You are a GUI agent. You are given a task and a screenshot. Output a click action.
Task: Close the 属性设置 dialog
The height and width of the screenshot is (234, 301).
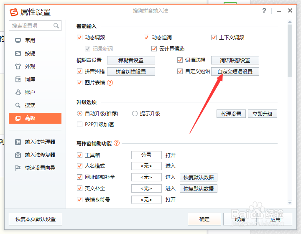(x=290, y=10)
